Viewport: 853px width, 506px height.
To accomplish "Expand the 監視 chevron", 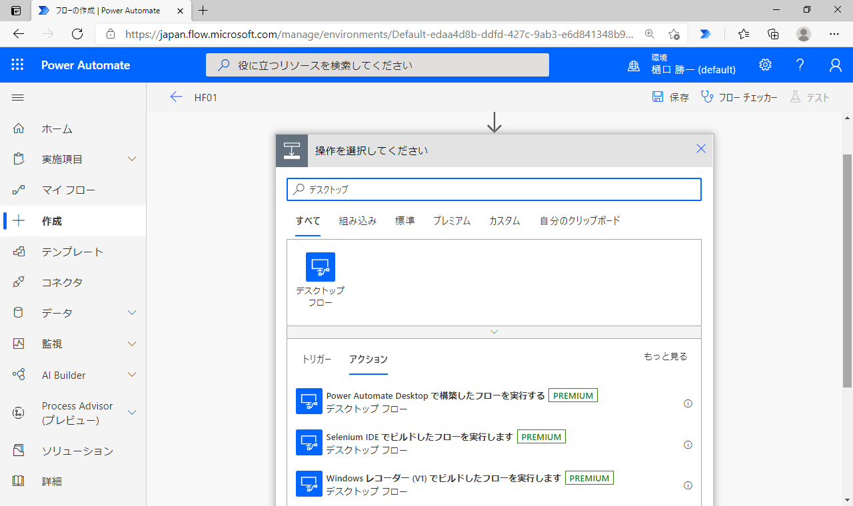I will click(x=132, y=344).
